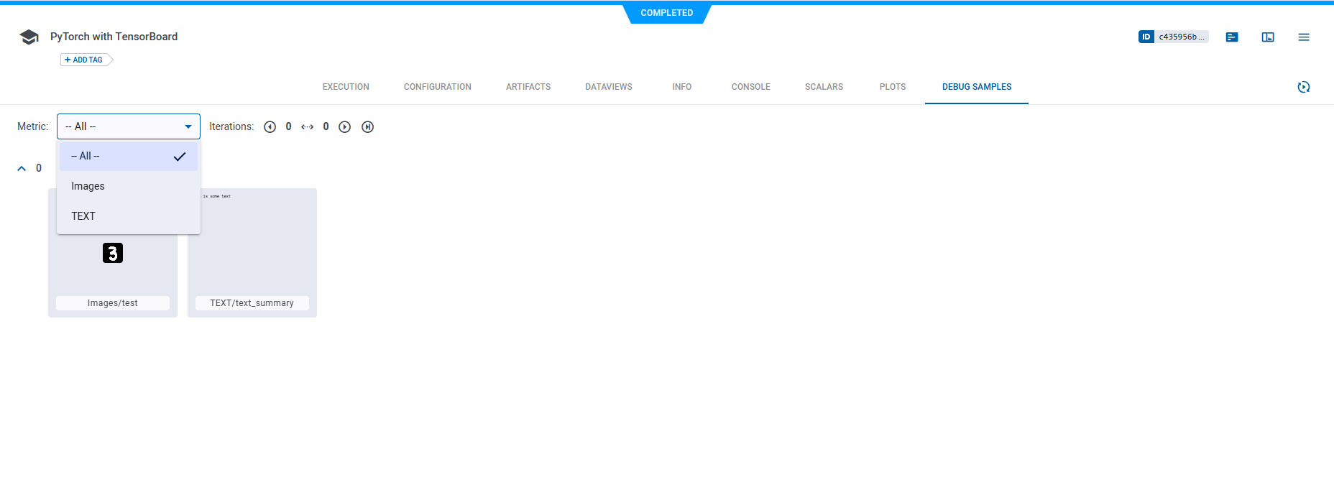Go to previous iteration

[270, 127]
